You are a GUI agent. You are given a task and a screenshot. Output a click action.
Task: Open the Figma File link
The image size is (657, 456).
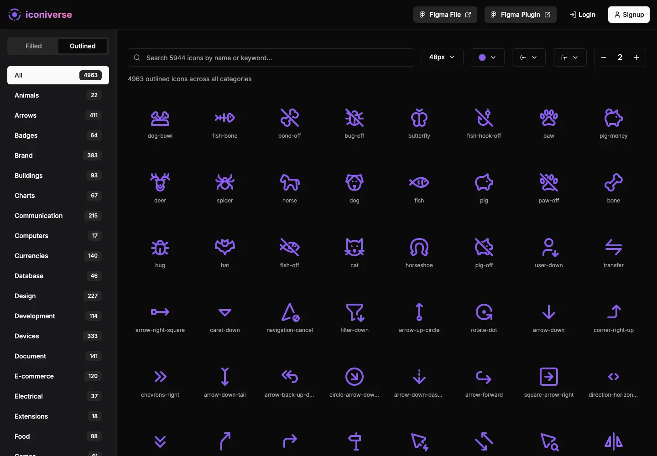point(445,15)
